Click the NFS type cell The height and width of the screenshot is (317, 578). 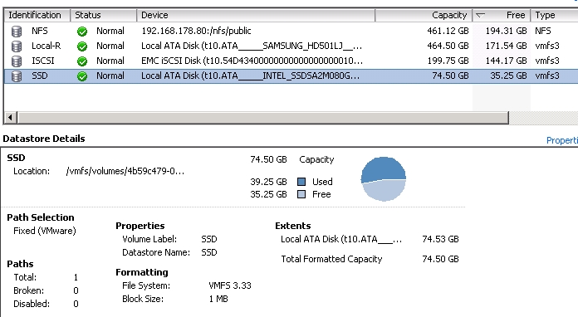[543, 31]
